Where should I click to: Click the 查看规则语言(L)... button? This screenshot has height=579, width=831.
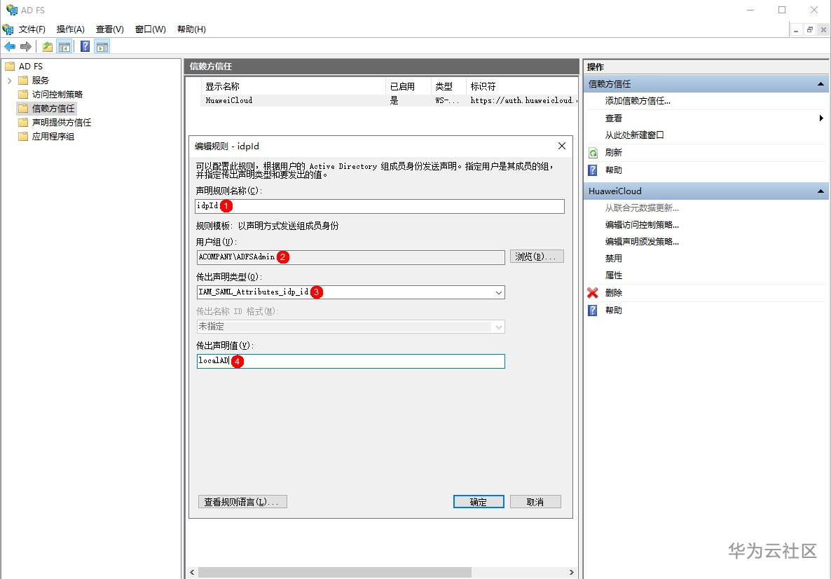pos(242,502)
